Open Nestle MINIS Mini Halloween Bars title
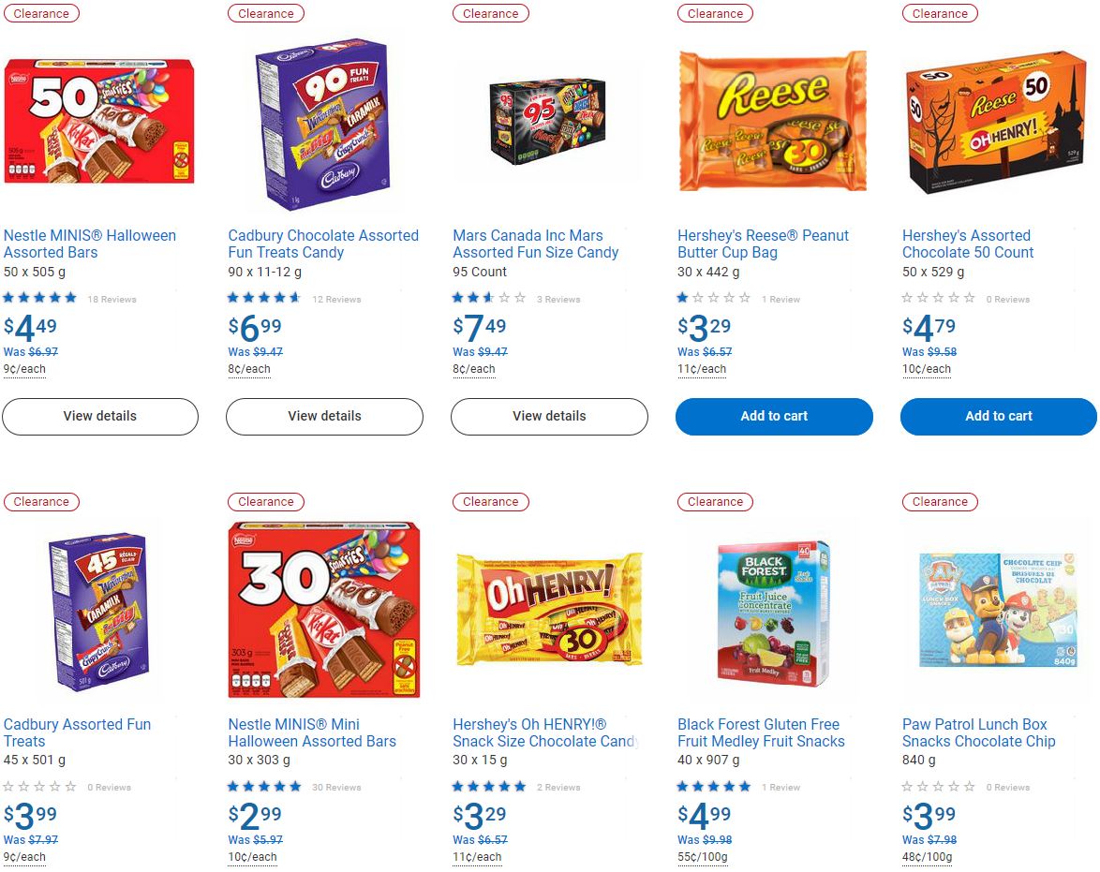1100x872 pixels. 312,732
